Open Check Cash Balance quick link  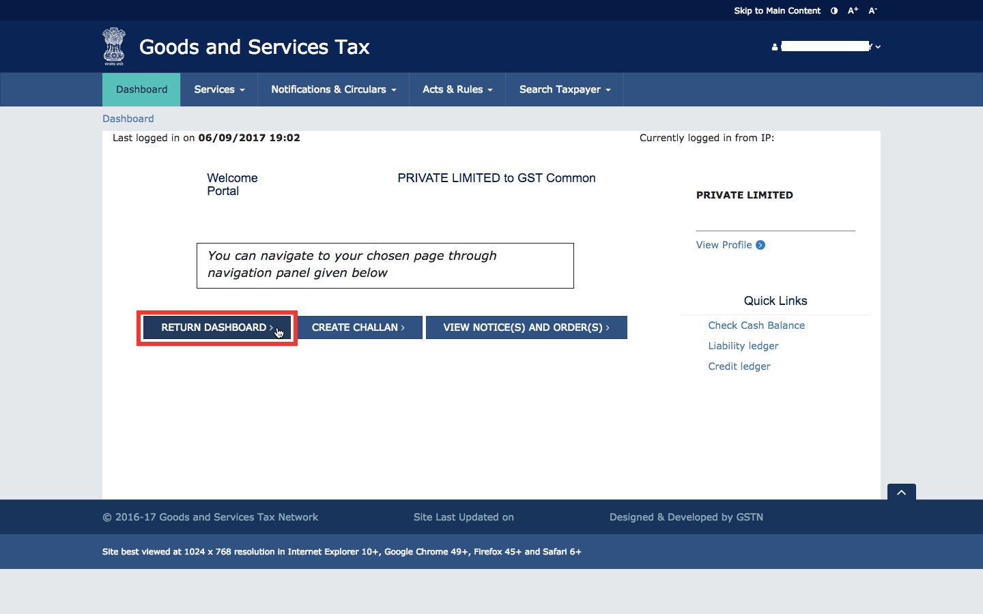[x=756, y=325]
